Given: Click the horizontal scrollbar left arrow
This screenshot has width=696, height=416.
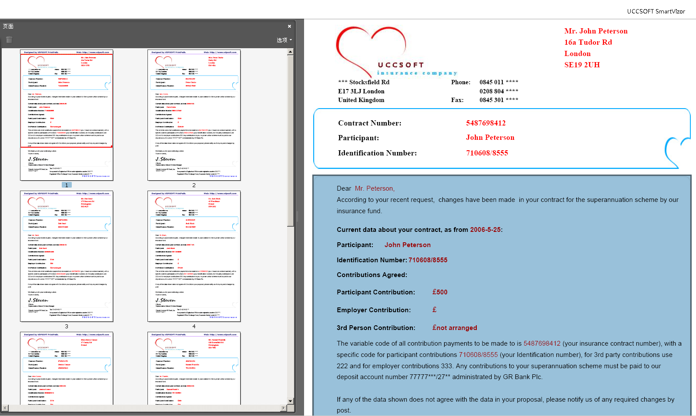Looking at the screenshot, I should tap(5, 408).
